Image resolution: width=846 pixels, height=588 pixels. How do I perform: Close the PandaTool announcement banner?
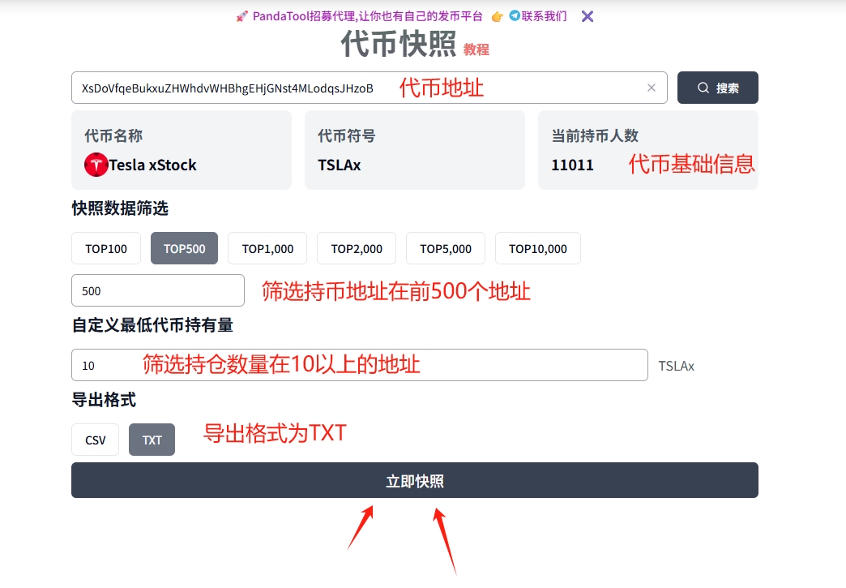[587, 17]
